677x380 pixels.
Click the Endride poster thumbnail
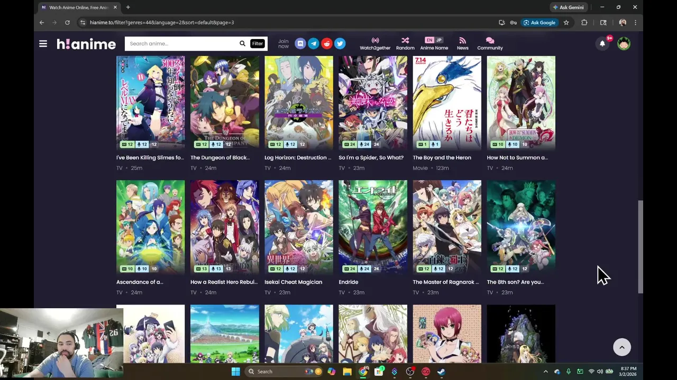(x=373, y=227)
